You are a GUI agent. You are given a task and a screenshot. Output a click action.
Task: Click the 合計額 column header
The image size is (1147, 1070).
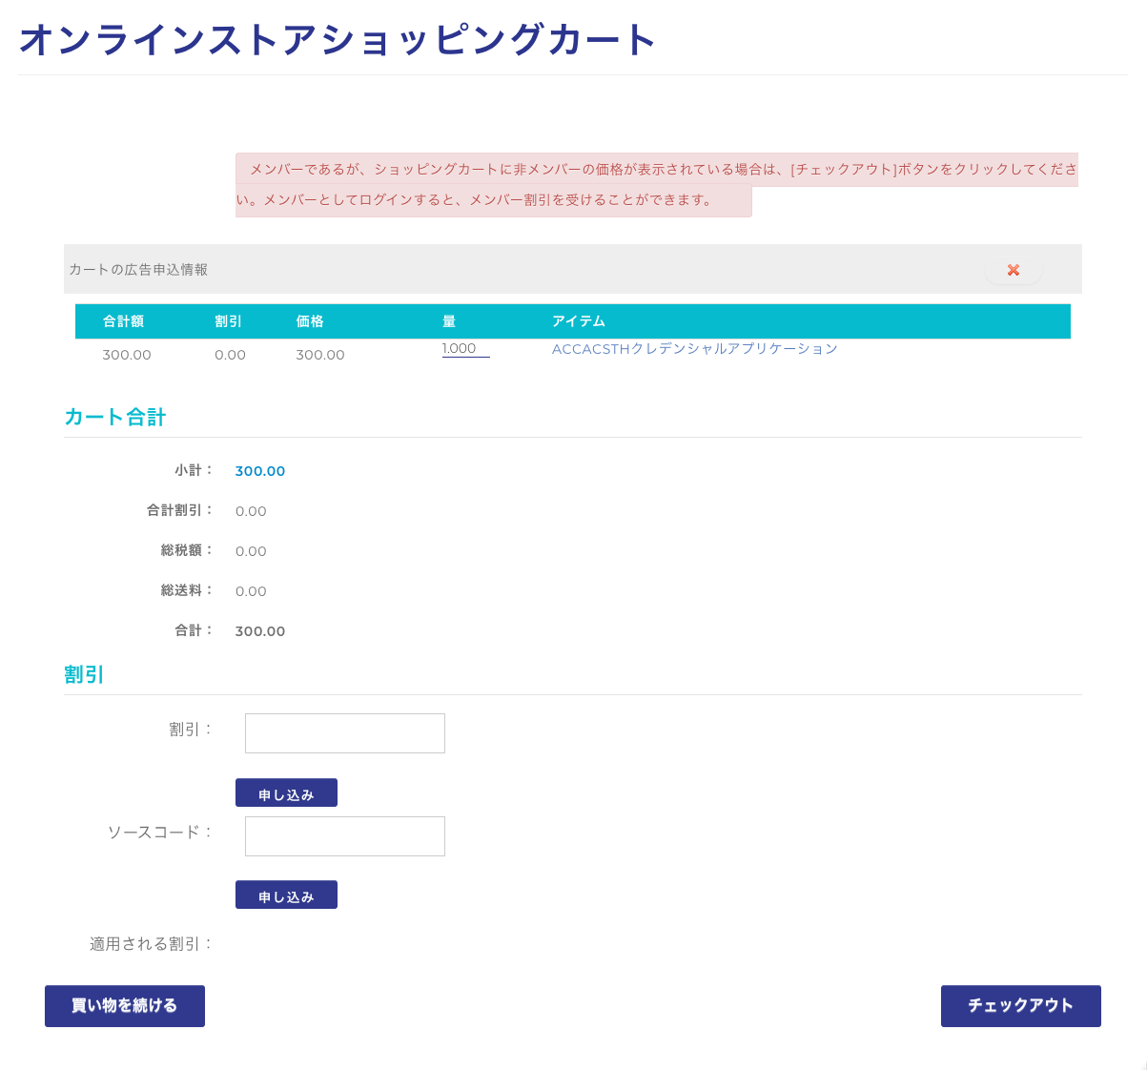pyautogui.click(x=123, y=321)
